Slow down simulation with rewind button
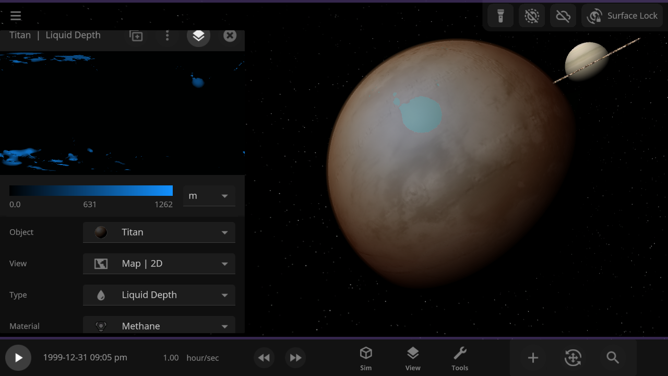668x376 pixels. [x=264, y=358]
